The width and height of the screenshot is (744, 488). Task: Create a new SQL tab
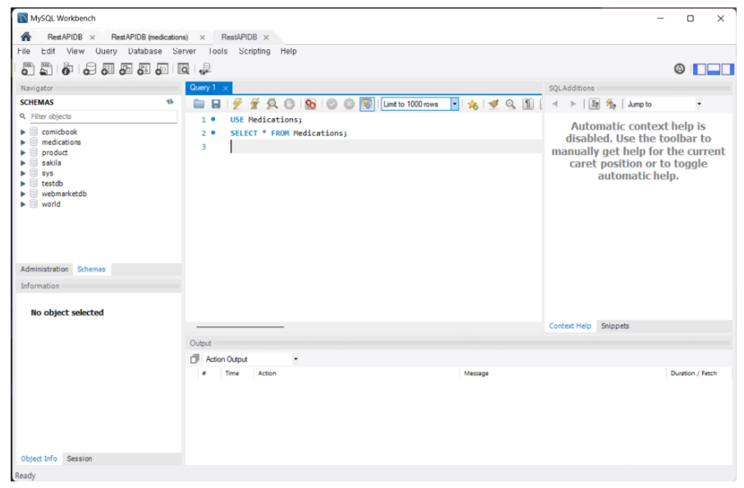pos(28,69)
